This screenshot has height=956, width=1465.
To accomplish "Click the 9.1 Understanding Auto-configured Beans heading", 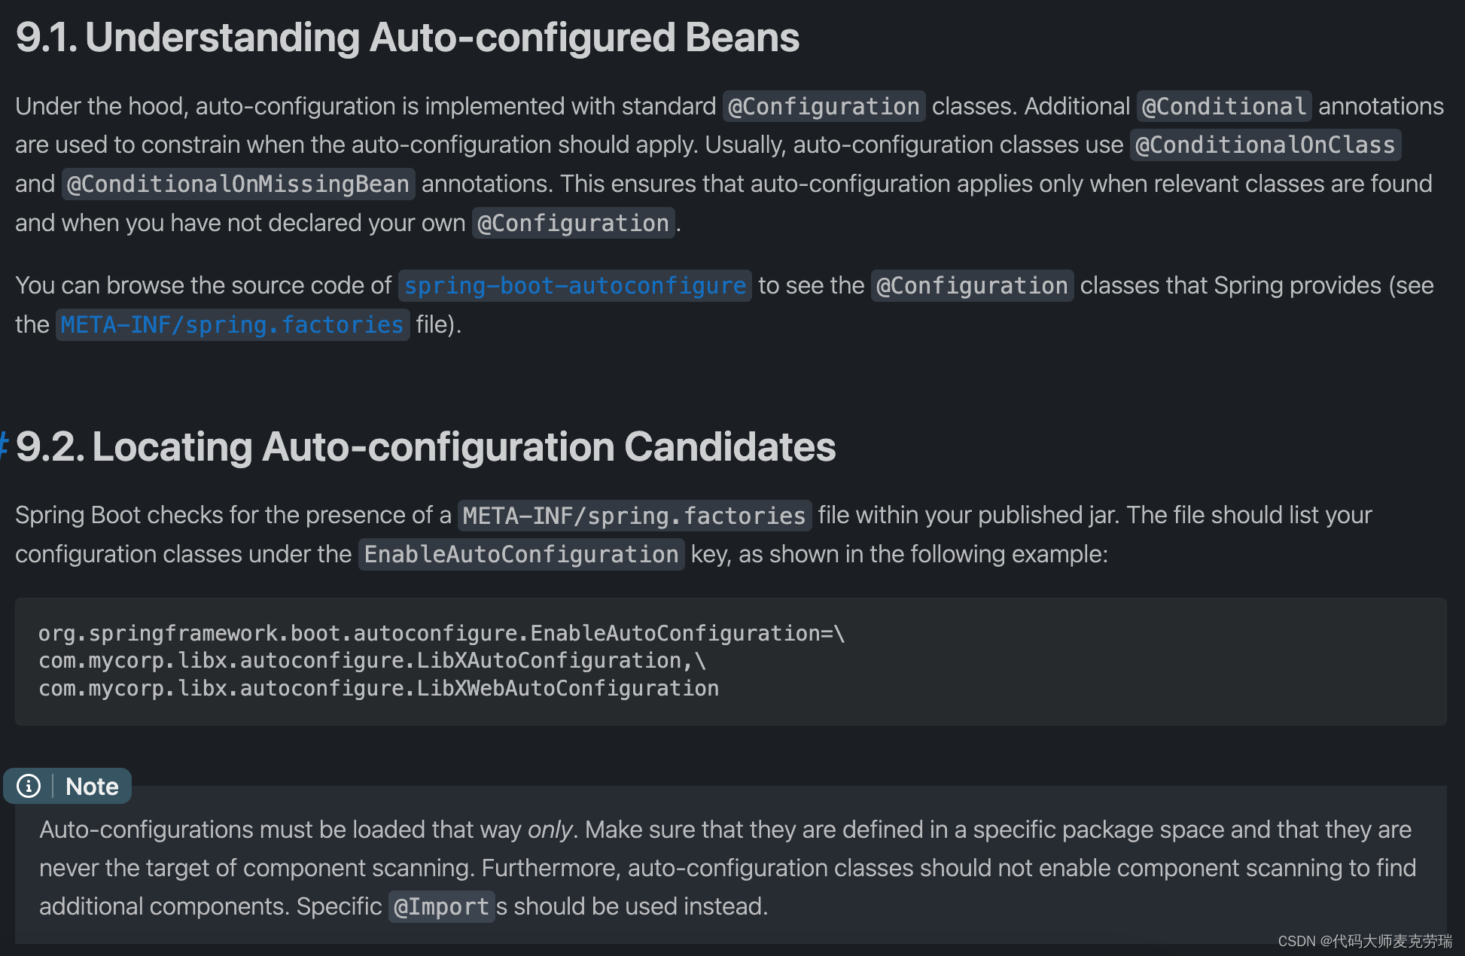I will pos(407,38).
